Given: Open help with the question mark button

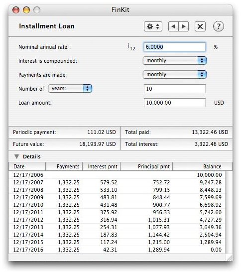Looking at the screenshot, I should point(219,26).
